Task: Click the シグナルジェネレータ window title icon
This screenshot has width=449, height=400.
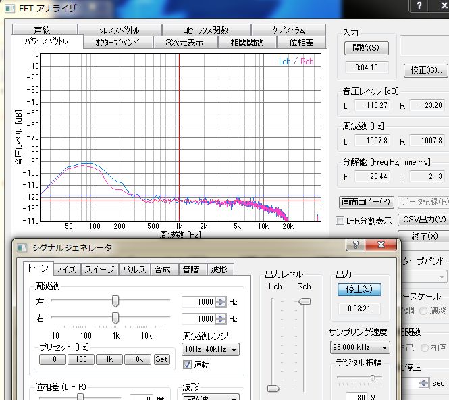Action: pos(22,247)
